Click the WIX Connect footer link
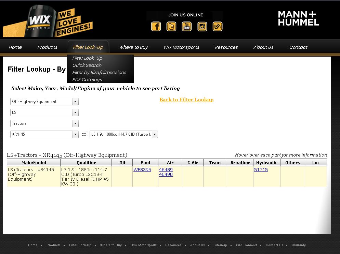The height and width of the screenshot is (254, 340). [246, 245]
